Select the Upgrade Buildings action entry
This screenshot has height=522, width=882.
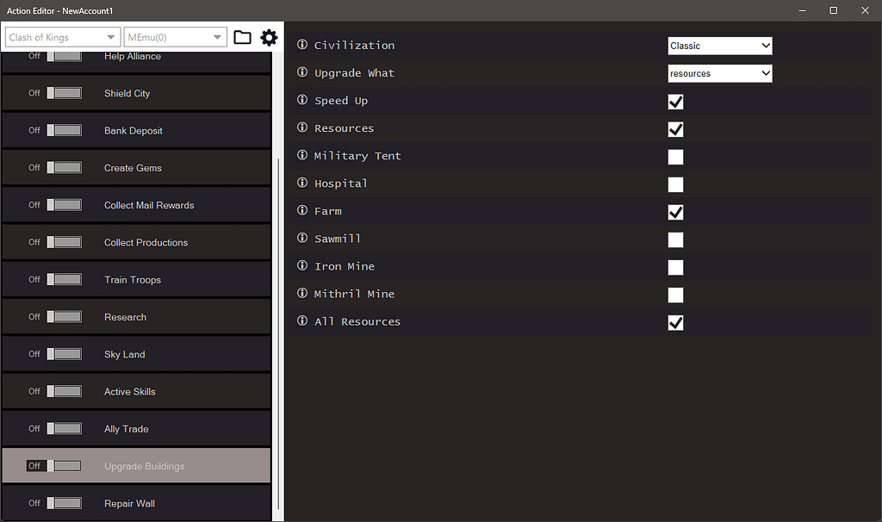pos(144,465)
